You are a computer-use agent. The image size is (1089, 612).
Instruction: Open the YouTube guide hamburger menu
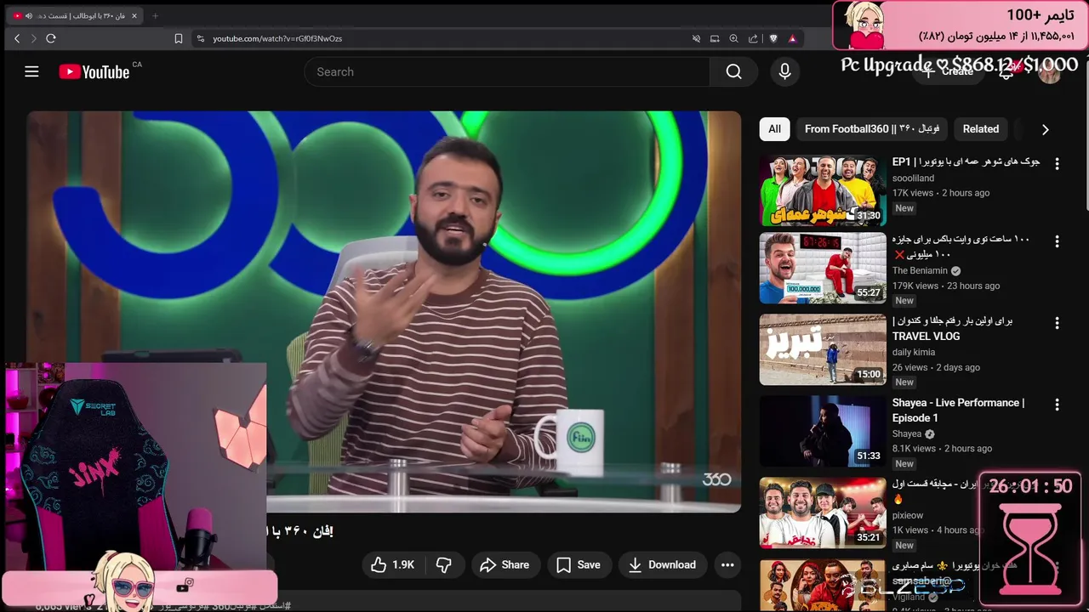pyautogui.click(x=31, y=72)
